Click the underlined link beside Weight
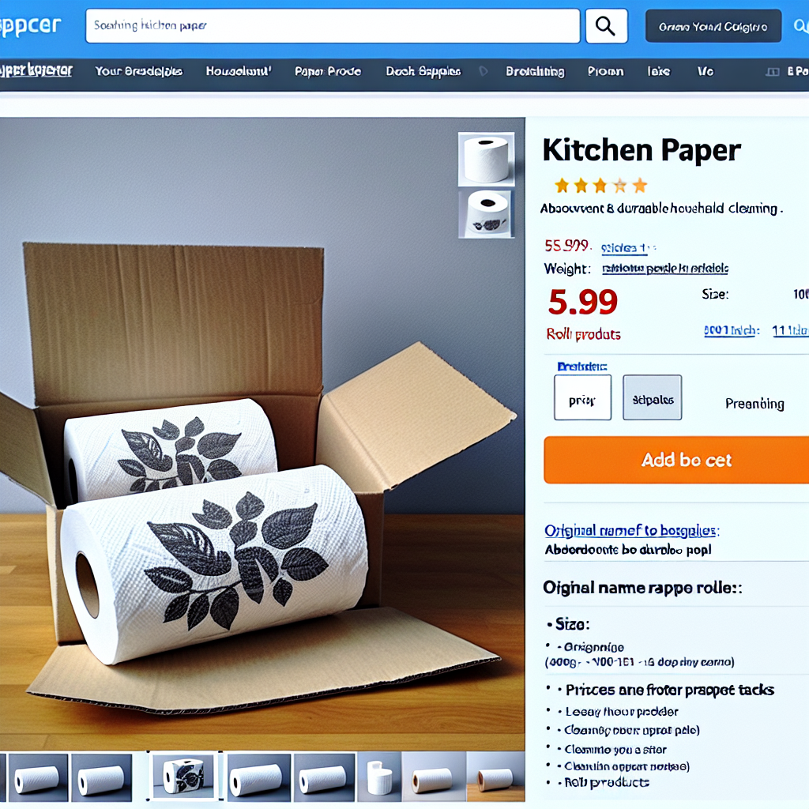 tap(665, 269)
